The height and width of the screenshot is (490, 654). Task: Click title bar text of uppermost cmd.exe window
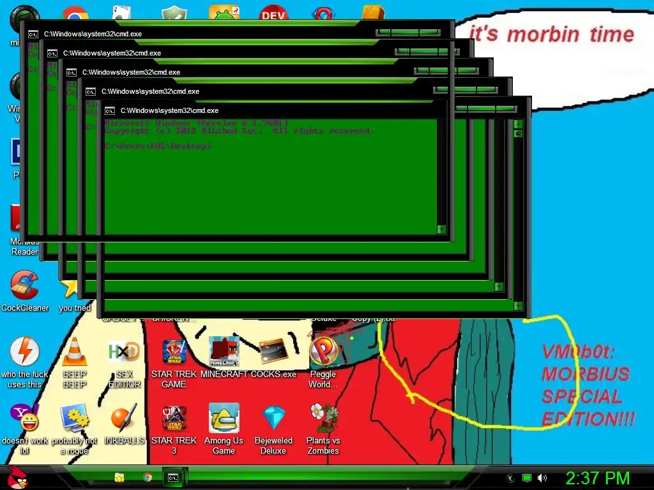click(93, 34)
